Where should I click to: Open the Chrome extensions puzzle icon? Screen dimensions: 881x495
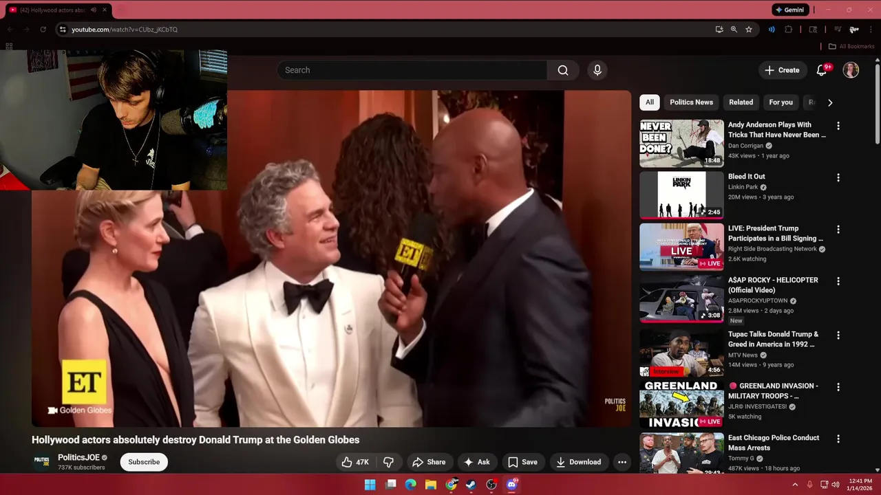789,30
